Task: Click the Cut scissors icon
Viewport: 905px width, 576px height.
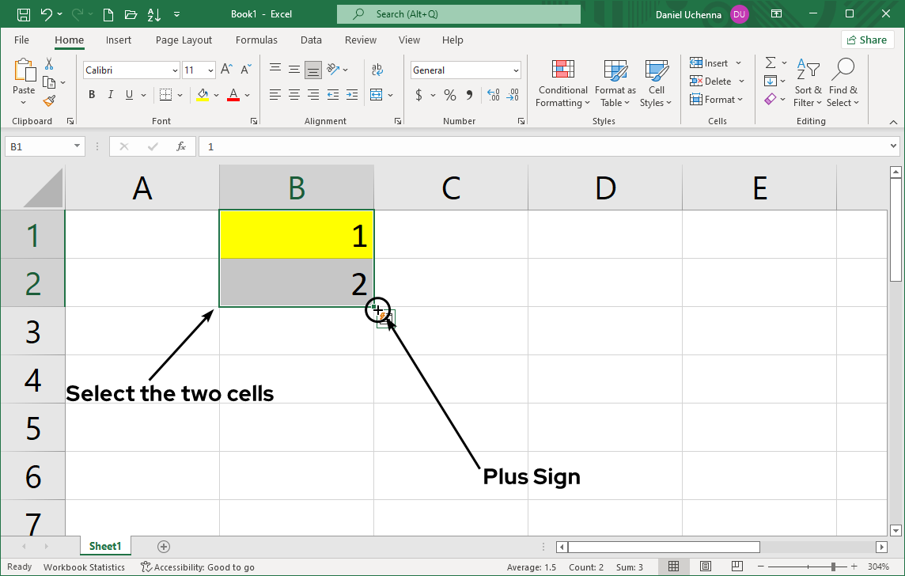Action: 49,64
